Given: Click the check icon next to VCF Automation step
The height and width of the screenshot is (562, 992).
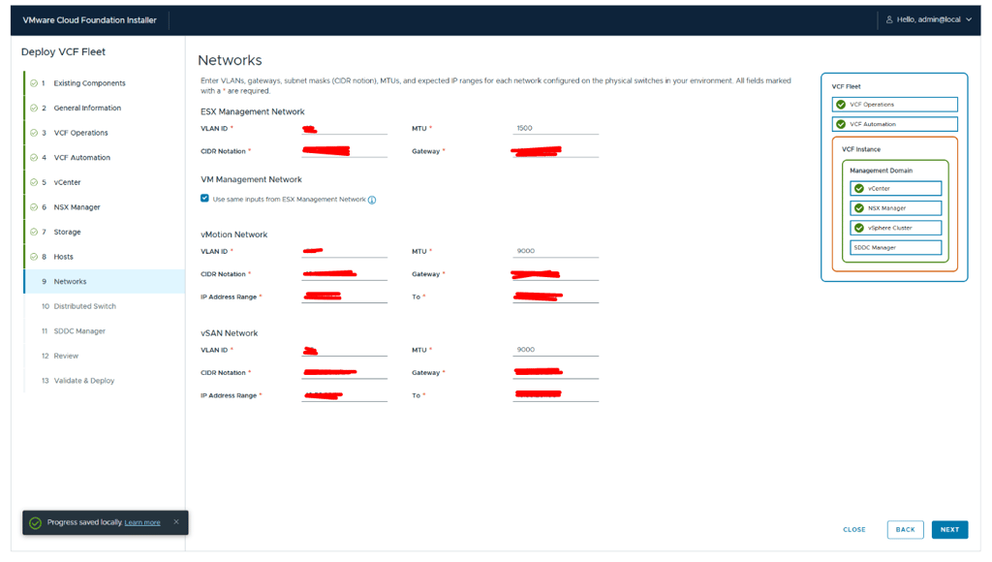Looking at the screenshot, I should pos(34,157).
